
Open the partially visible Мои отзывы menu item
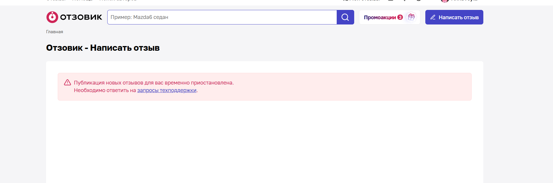point(364,1)
